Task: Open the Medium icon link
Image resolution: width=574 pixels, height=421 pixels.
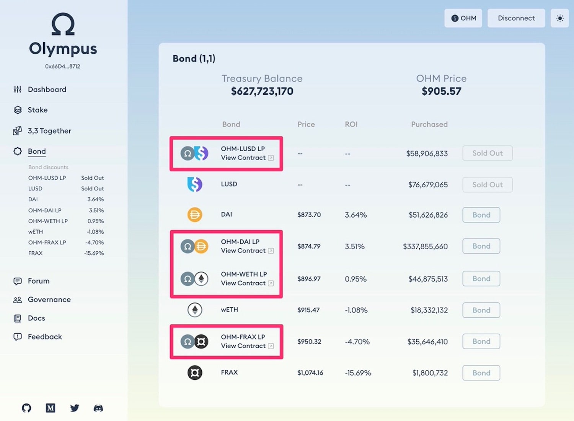Action: [x=51, y=408]
